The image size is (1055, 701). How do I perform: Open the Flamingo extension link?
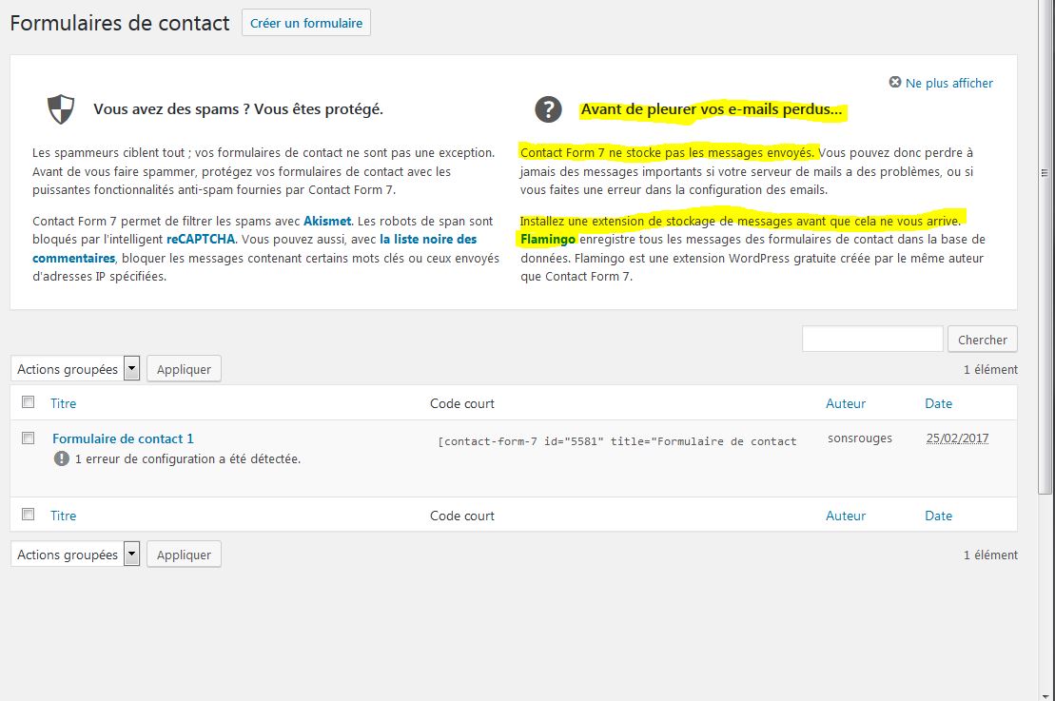pyautogui.click(x=548, y=239)
